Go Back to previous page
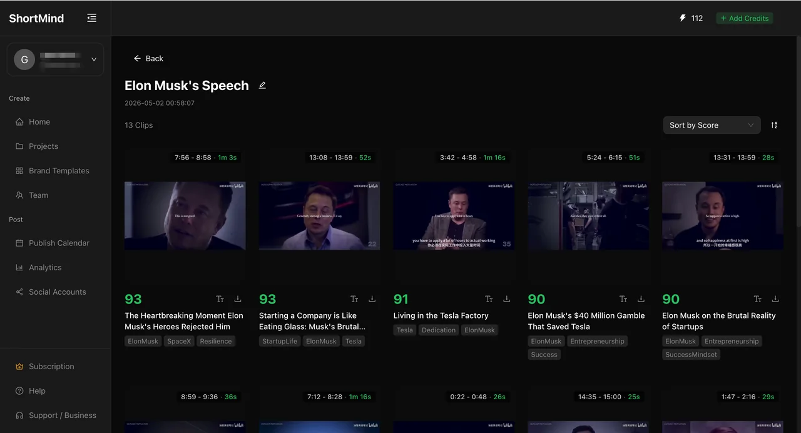The width and height of the screenshot is (801, 433). click(x=148, y=58)
